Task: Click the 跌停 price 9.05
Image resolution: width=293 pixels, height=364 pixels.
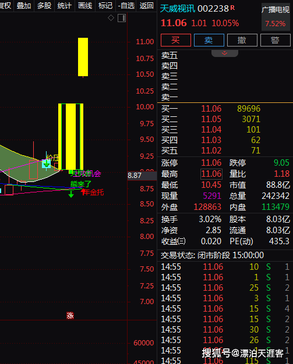Action: pos(281,163)
